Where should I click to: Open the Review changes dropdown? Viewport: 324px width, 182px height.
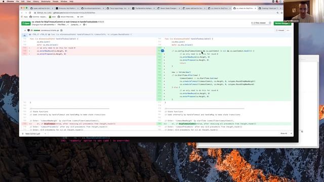pos(282,23)
